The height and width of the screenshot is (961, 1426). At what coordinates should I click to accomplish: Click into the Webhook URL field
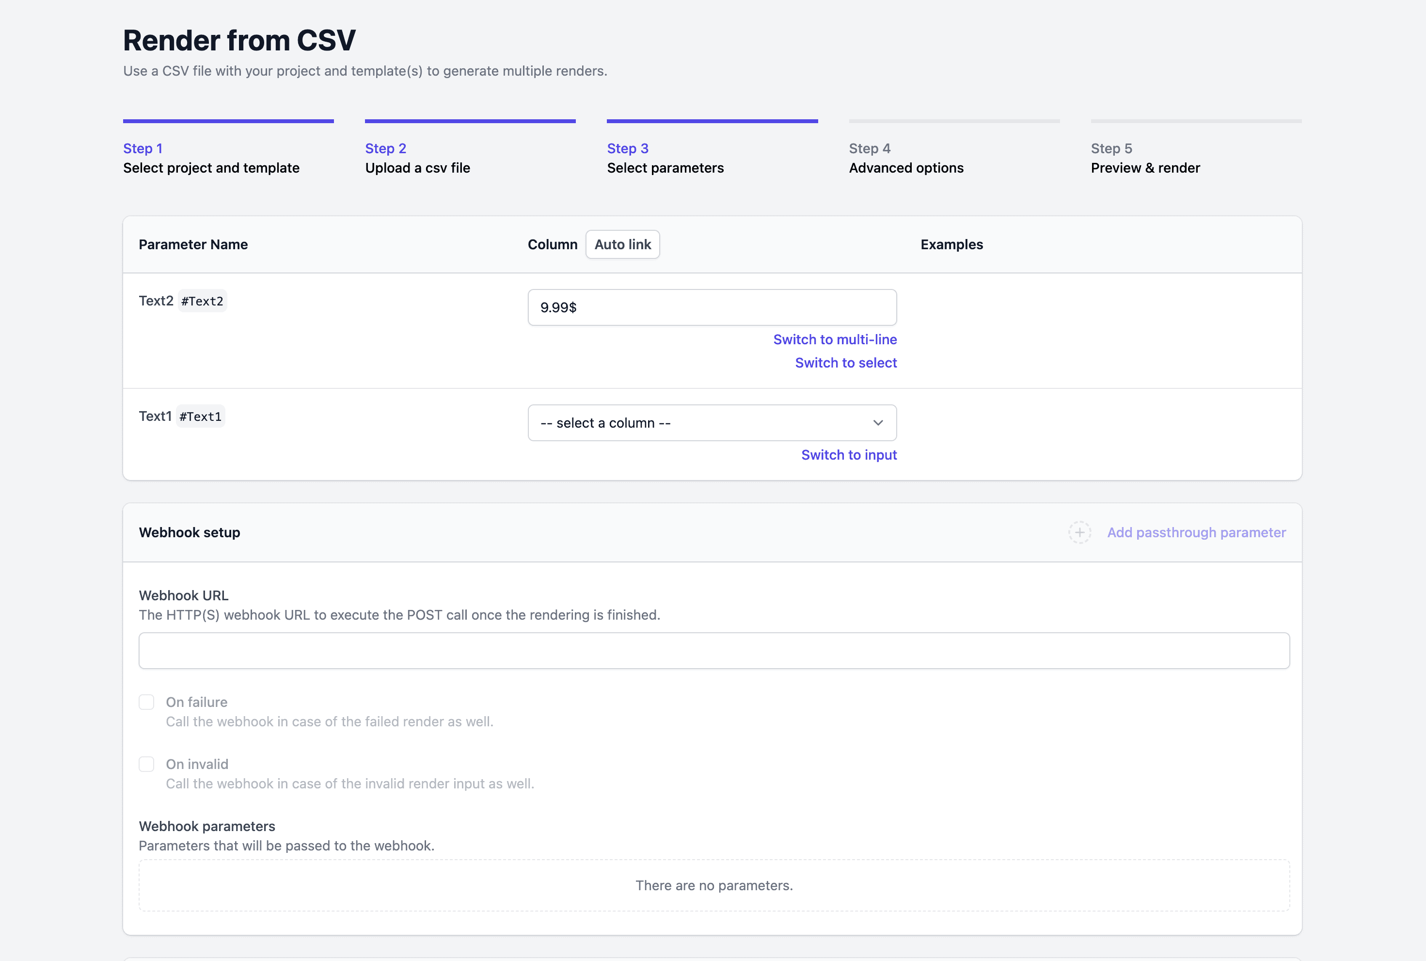tap(713, 651)
